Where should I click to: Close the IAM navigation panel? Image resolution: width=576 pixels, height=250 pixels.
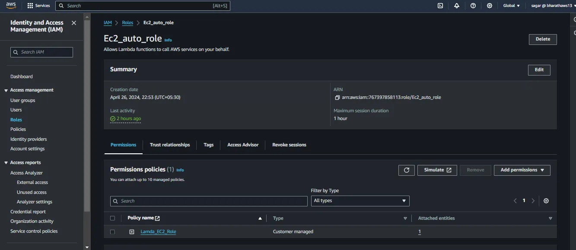[x=74, y=23]
